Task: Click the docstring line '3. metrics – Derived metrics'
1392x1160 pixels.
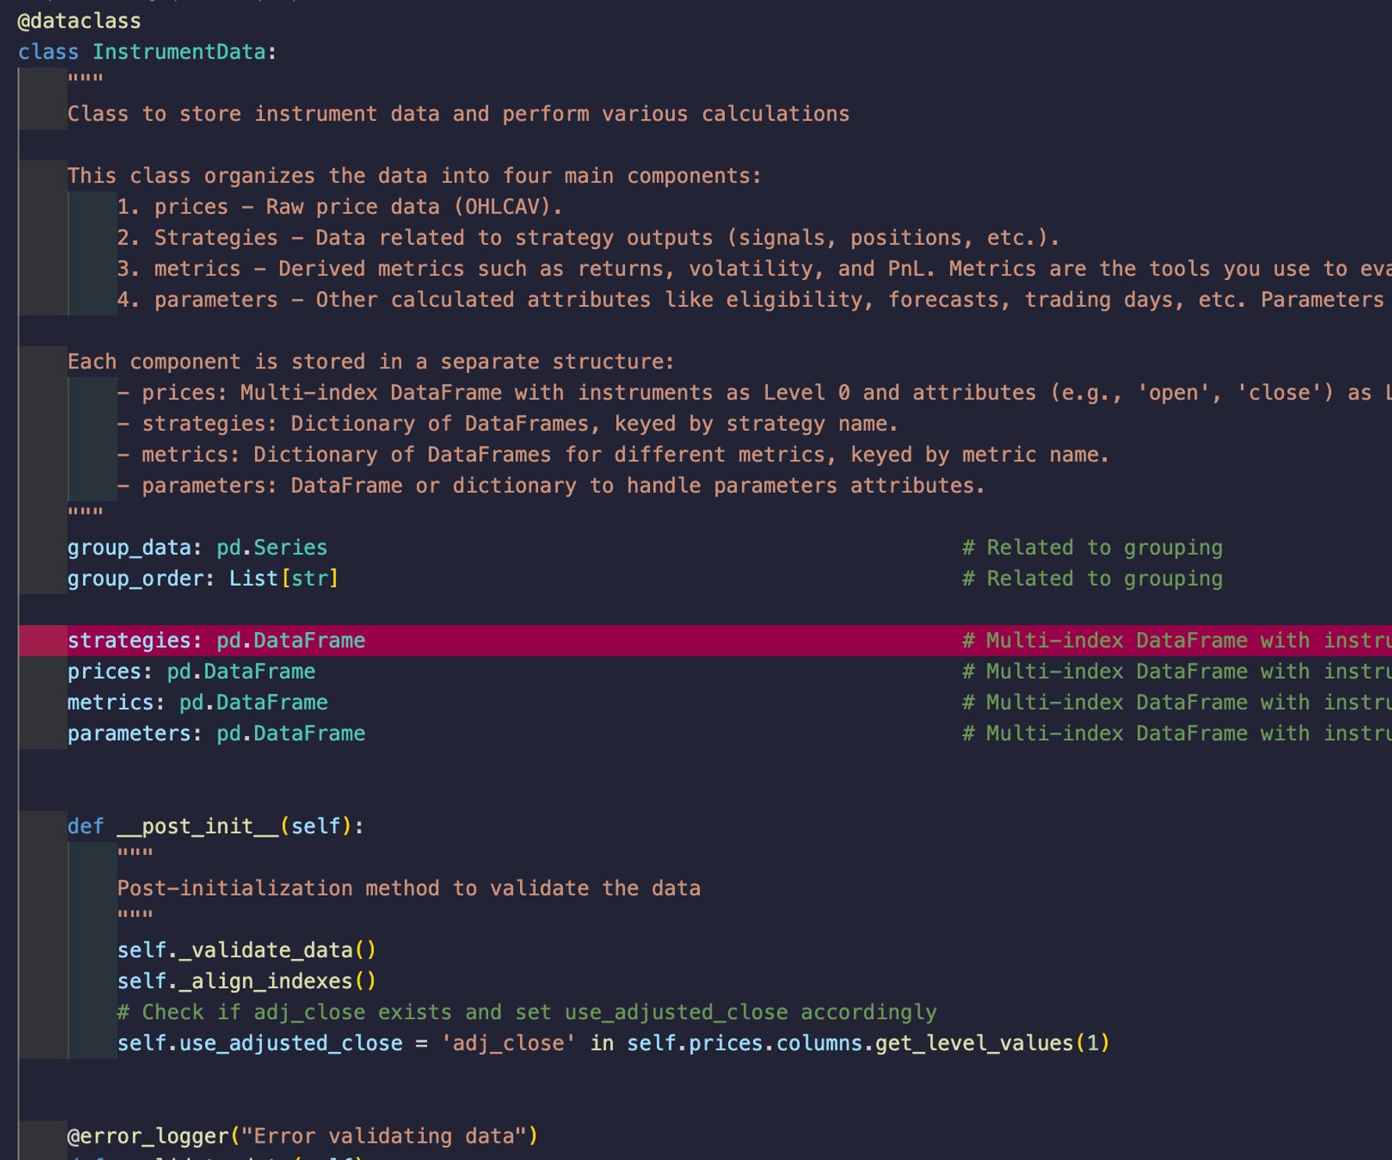Action: 754,269
